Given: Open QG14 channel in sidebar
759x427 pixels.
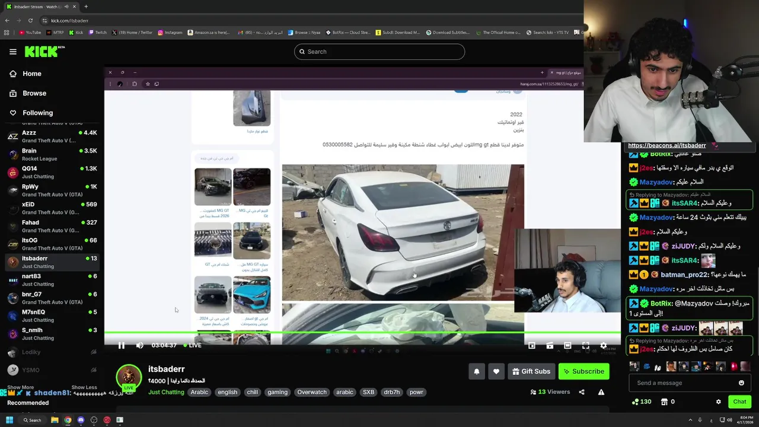Looking at the screenshot, I should pos(52,172).
